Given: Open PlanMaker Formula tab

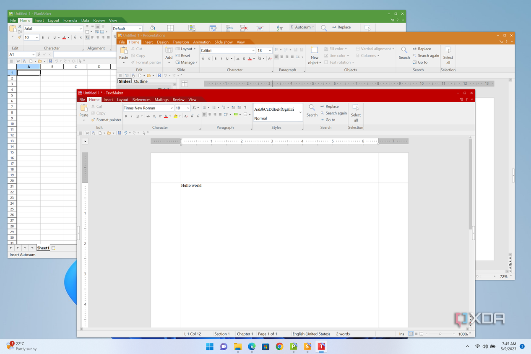Looking at the screenshot, I should [70, 20].
